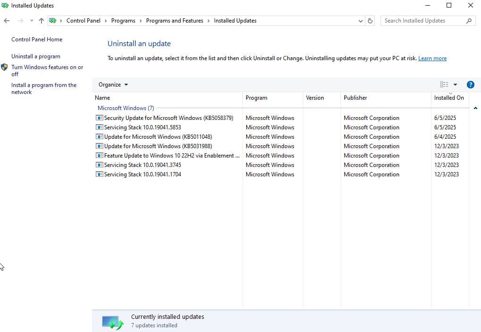Click the Up to Programs and Features arrow
481x332 pixels.
pos(41,21)
